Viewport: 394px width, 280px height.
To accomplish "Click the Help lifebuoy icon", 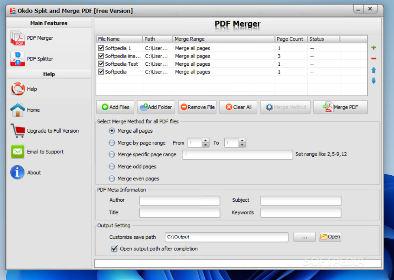I will click(17, 89).
